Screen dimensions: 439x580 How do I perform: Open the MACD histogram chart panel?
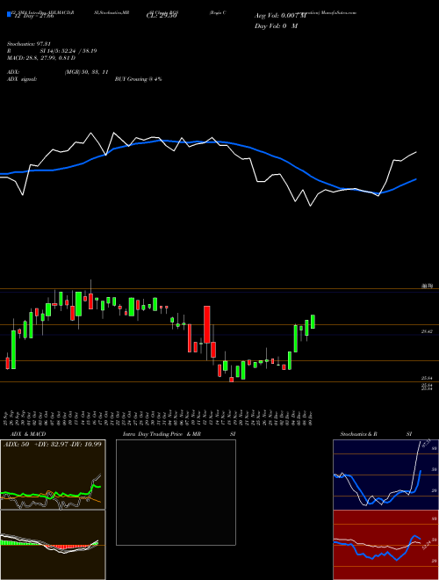coord(53,545)
